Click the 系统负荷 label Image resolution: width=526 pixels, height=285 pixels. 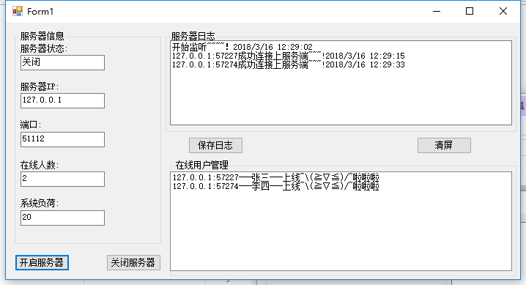(x=40, y=203)
